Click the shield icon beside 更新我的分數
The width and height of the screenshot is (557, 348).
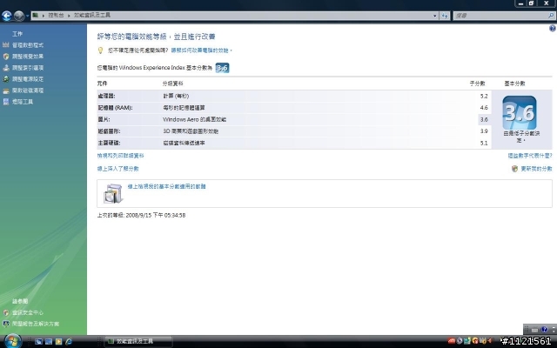pos(514,169)
